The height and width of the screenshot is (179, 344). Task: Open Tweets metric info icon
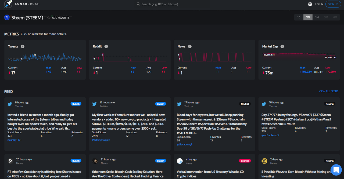[23, 46]
